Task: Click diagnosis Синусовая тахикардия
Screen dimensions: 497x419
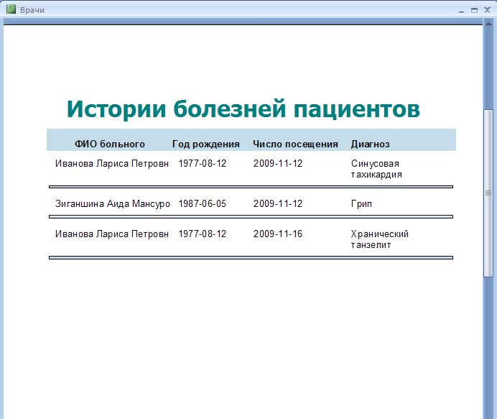Action: pyautogui.click(x=376, y=169)
